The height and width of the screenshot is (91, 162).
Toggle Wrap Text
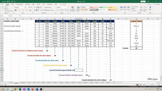pos(48,7)
